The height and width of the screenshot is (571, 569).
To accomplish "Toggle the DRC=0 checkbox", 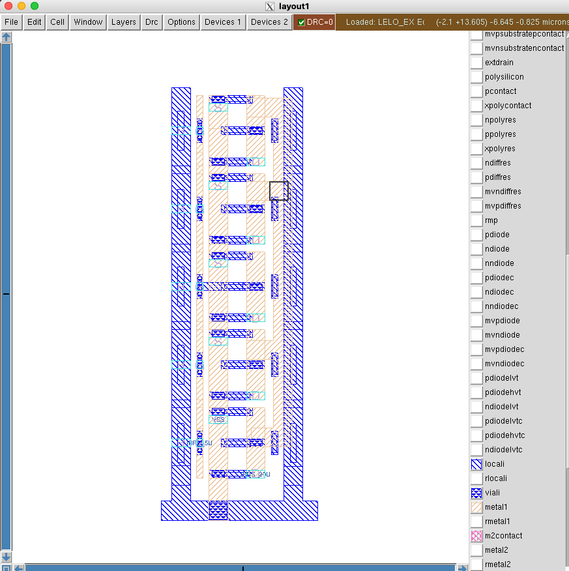I will point(301,22).
